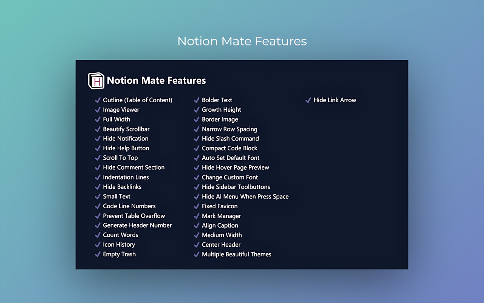Click the checkmark beside Fixed Favicon
Screen dimensions: 484x303
pyautogui.click(x=197, y=206)
